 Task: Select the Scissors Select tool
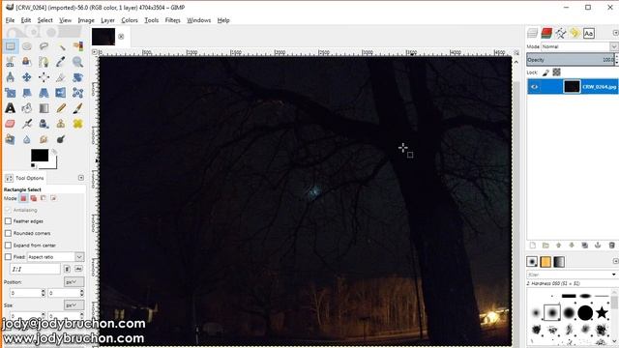point(11,62)
